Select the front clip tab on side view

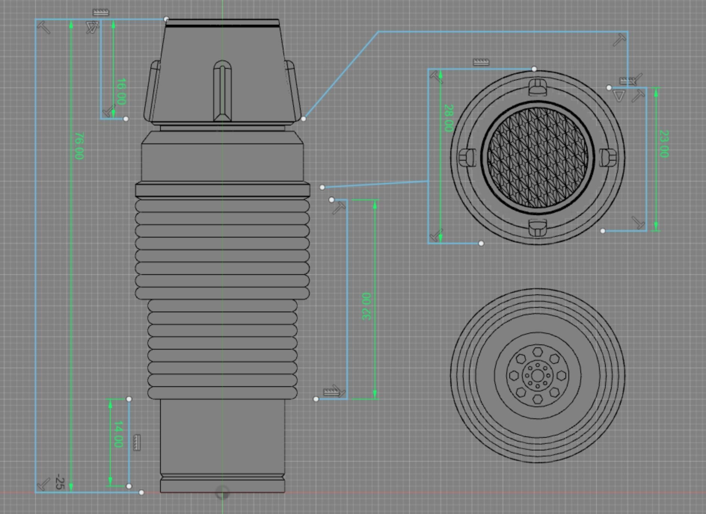pos(222,91)
